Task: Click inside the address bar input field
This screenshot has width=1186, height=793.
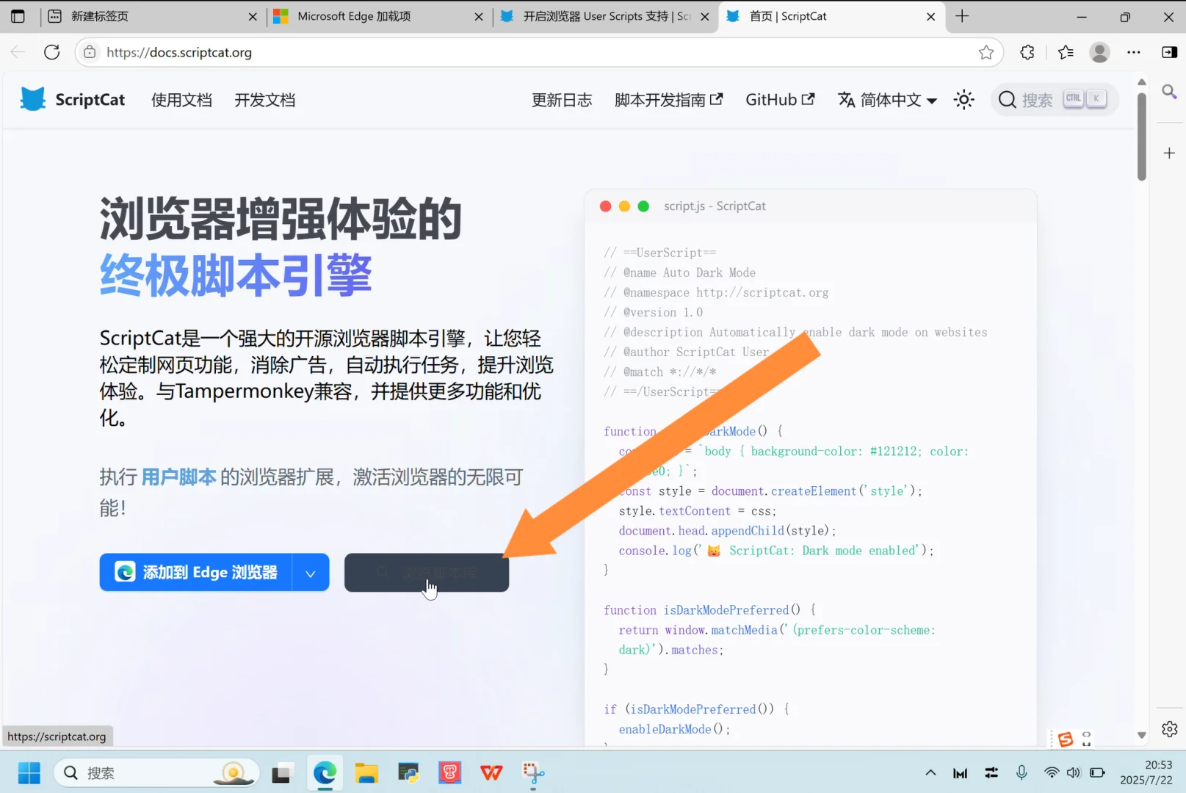Action: pos(441,52)
